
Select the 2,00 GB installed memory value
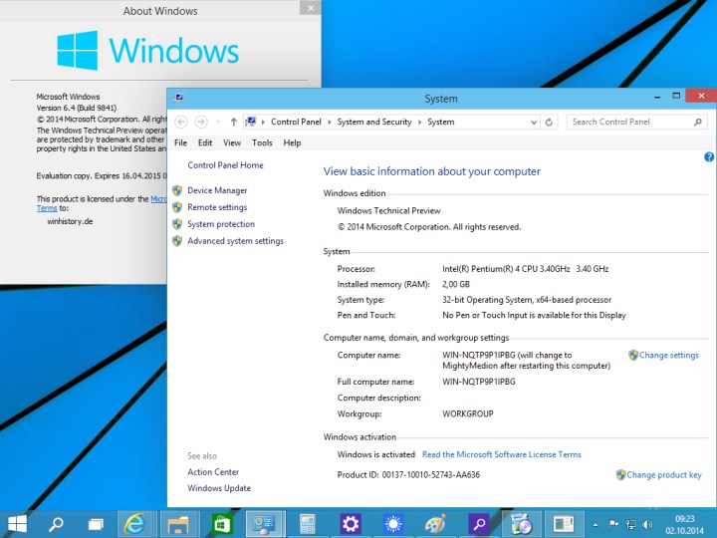[456, 284]
